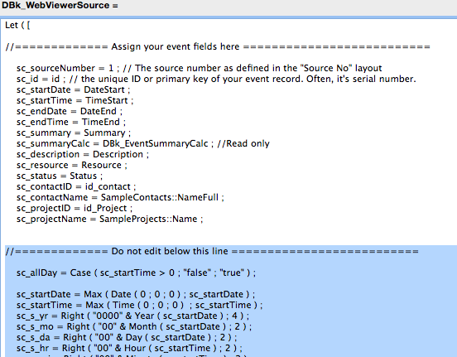Viewport: 457px width, 357px height.
Task: Click the sc_allDay = Case line
Action: pos(136,273)
